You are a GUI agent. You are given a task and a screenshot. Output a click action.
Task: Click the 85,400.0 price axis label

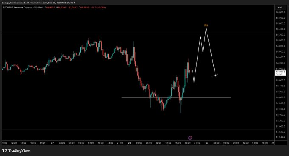280,29
